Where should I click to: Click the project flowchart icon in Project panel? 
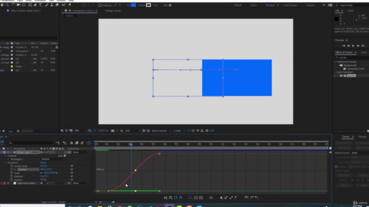click(x=57, y=47)
